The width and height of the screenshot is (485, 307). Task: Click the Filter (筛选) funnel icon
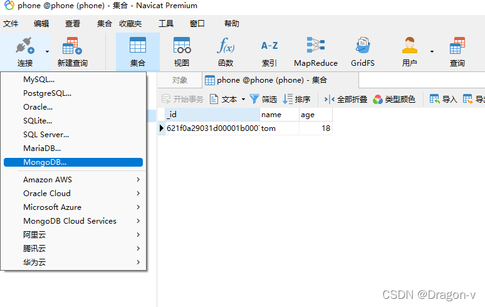[x=254, y=99]
